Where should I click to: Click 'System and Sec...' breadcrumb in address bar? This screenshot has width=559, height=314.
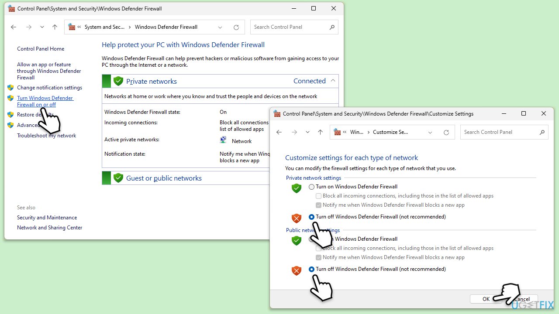[104, 27]
